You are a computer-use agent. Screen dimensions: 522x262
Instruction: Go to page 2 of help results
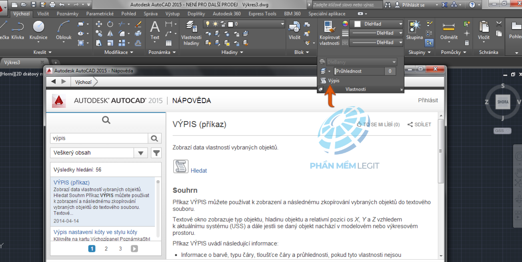point(106,248)
